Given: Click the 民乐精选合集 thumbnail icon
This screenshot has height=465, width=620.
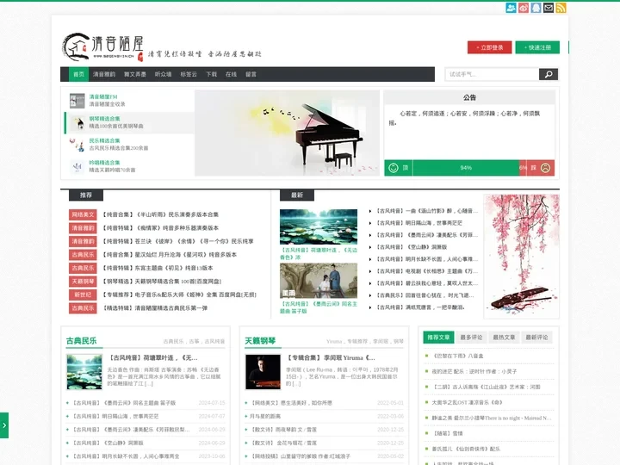Looking at the screenshot, I should pos(77,145).
